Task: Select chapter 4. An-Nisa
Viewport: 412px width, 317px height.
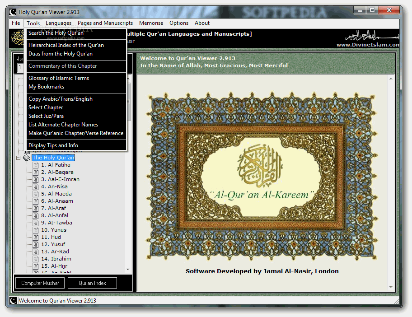Action: tap(54, 187)
